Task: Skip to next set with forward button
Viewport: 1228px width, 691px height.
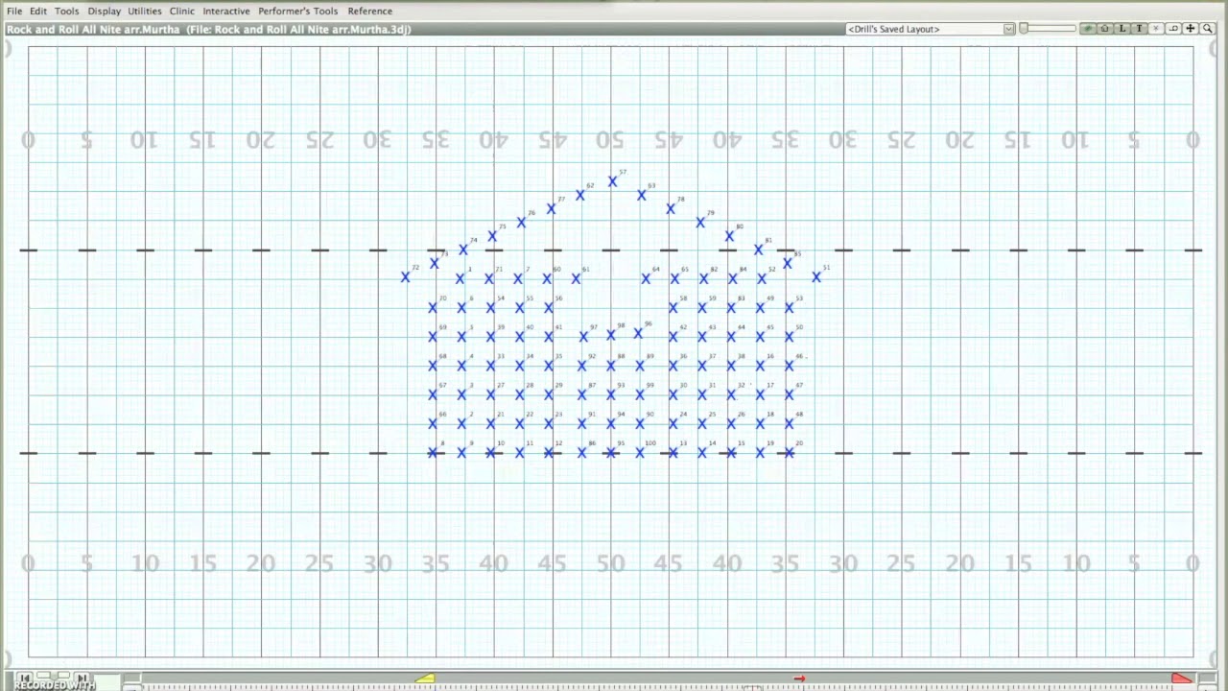Action: (x=83, y=678)
